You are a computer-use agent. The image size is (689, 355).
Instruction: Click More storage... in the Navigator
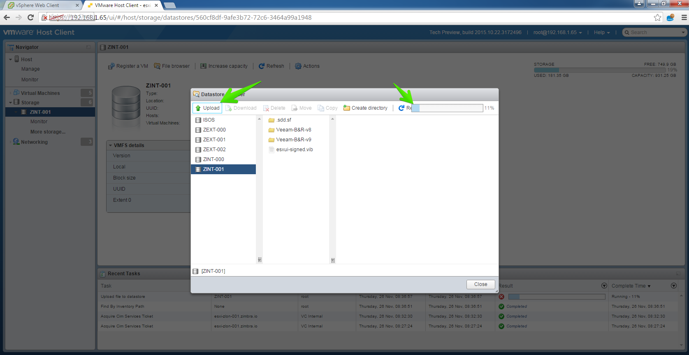click(x=48, y=132)
